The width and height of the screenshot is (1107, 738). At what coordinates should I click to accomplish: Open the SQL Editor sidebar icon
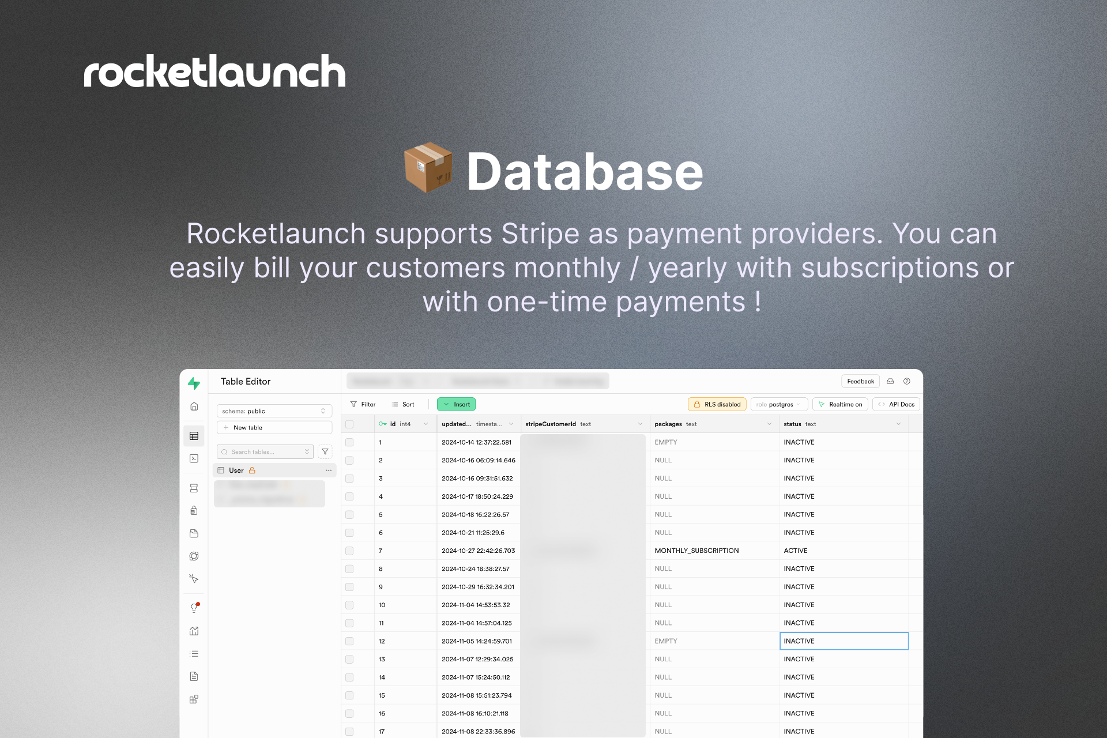pyautogui.click(x=194, y=458)
